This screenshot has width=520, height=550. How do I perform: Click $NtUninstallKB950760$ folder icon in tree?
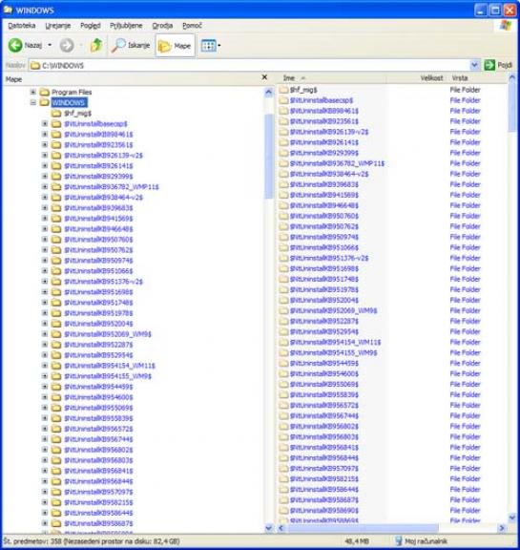click(56, 240)
